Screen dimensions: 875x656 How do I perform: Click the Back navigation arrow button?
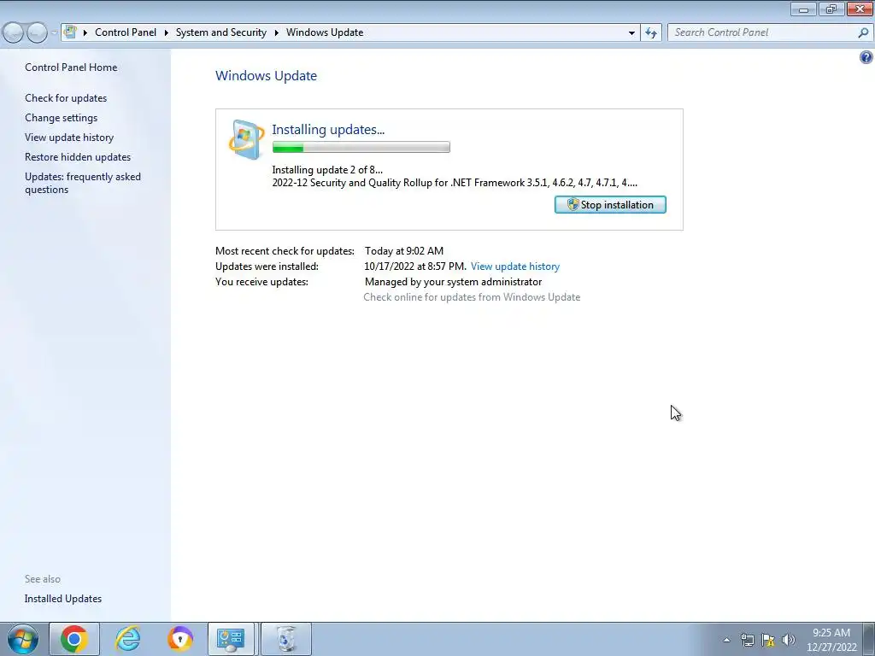tap(14, 33)
